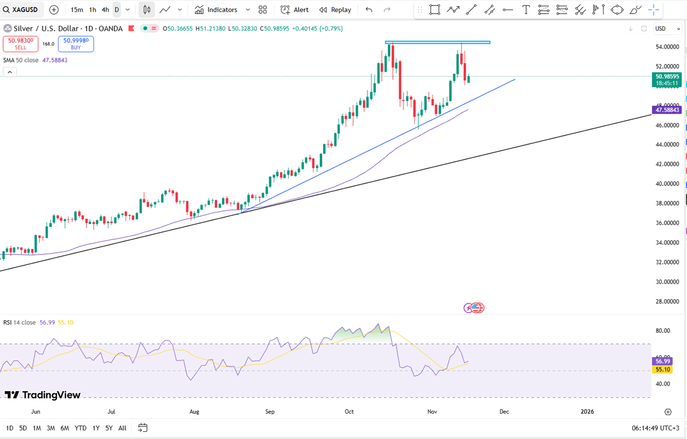Expand the Indicators favorites dropdown arrow
The width and height of the screenshot is (687, 439).
click(x=248, y=10)
